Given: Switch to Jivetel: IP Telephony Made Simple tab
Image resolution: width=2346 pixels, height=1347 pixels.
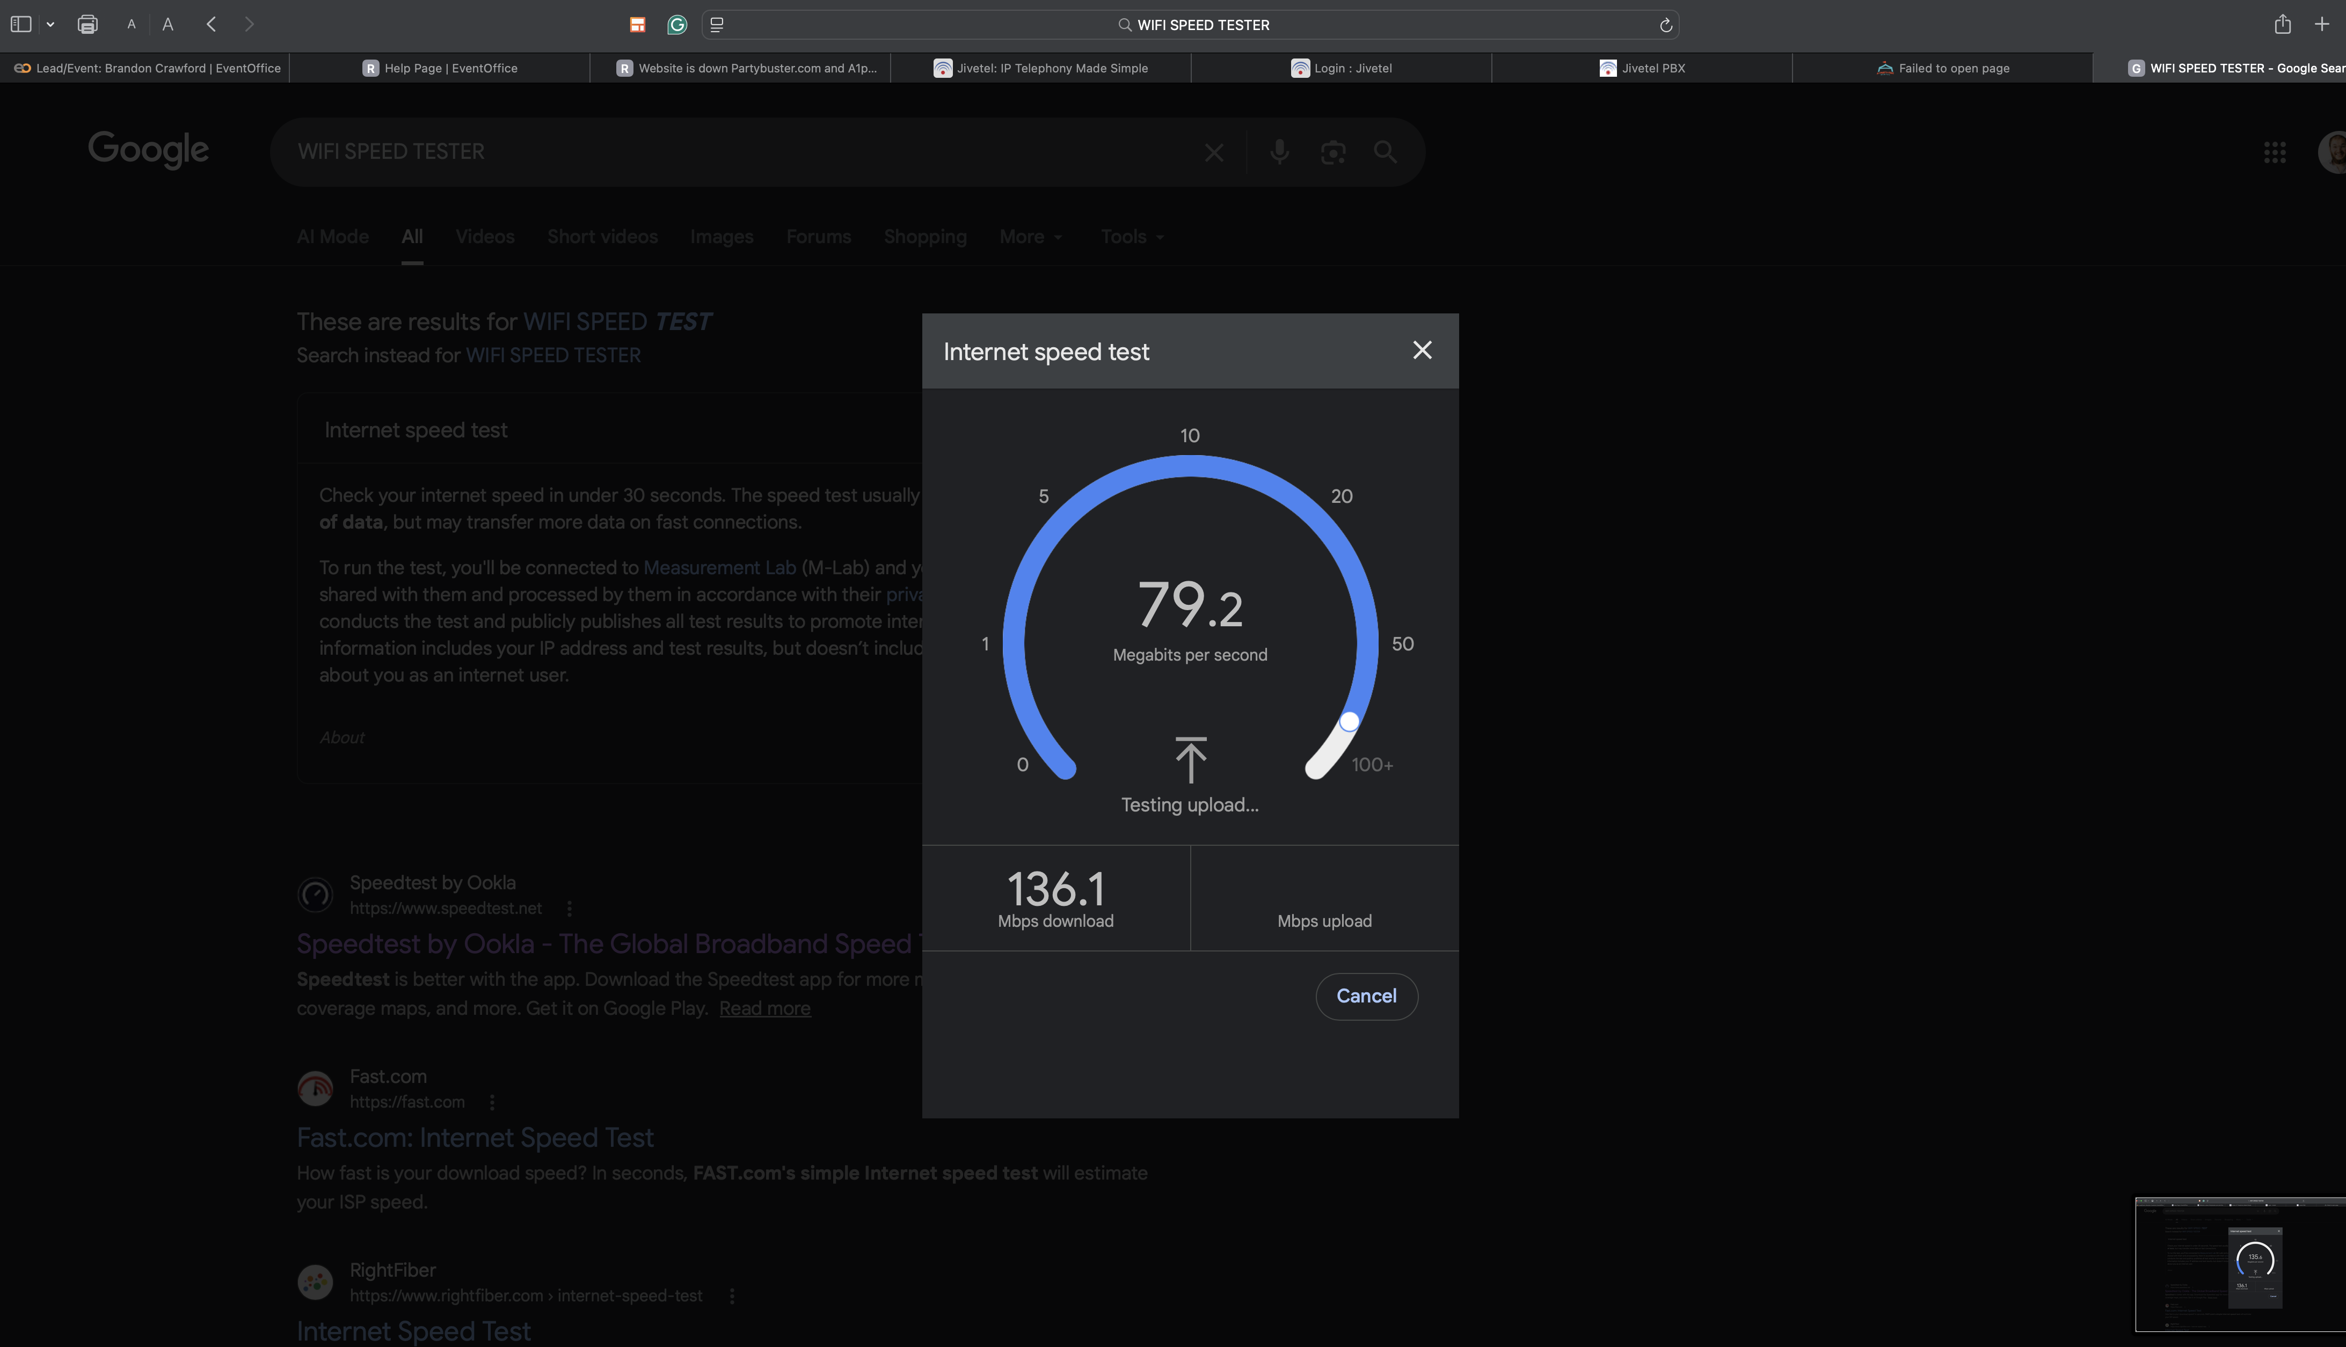Looking at the screenshot, I should tap(1041, 69).
